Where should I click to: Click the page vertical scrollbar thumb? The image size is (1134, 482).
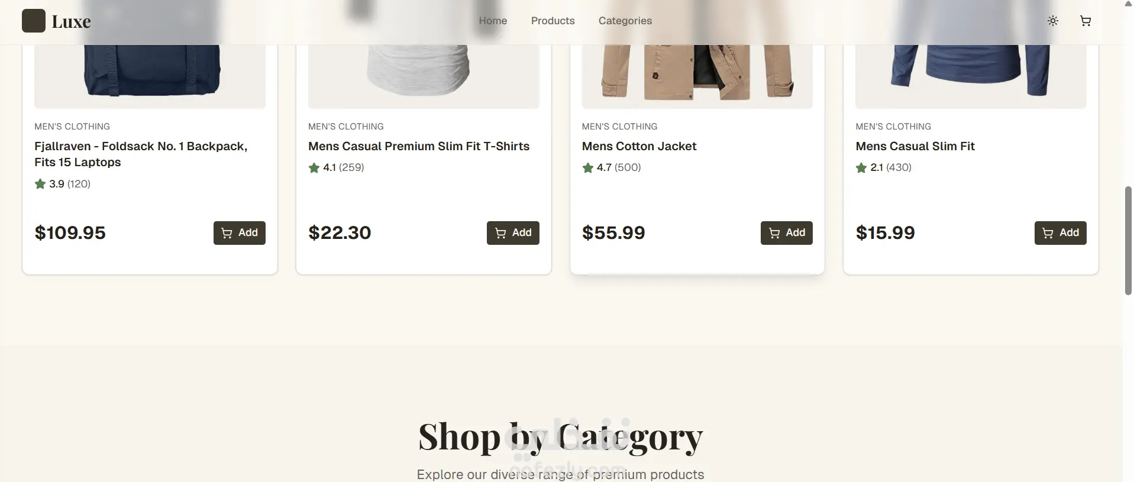(x=1128, y=240)
